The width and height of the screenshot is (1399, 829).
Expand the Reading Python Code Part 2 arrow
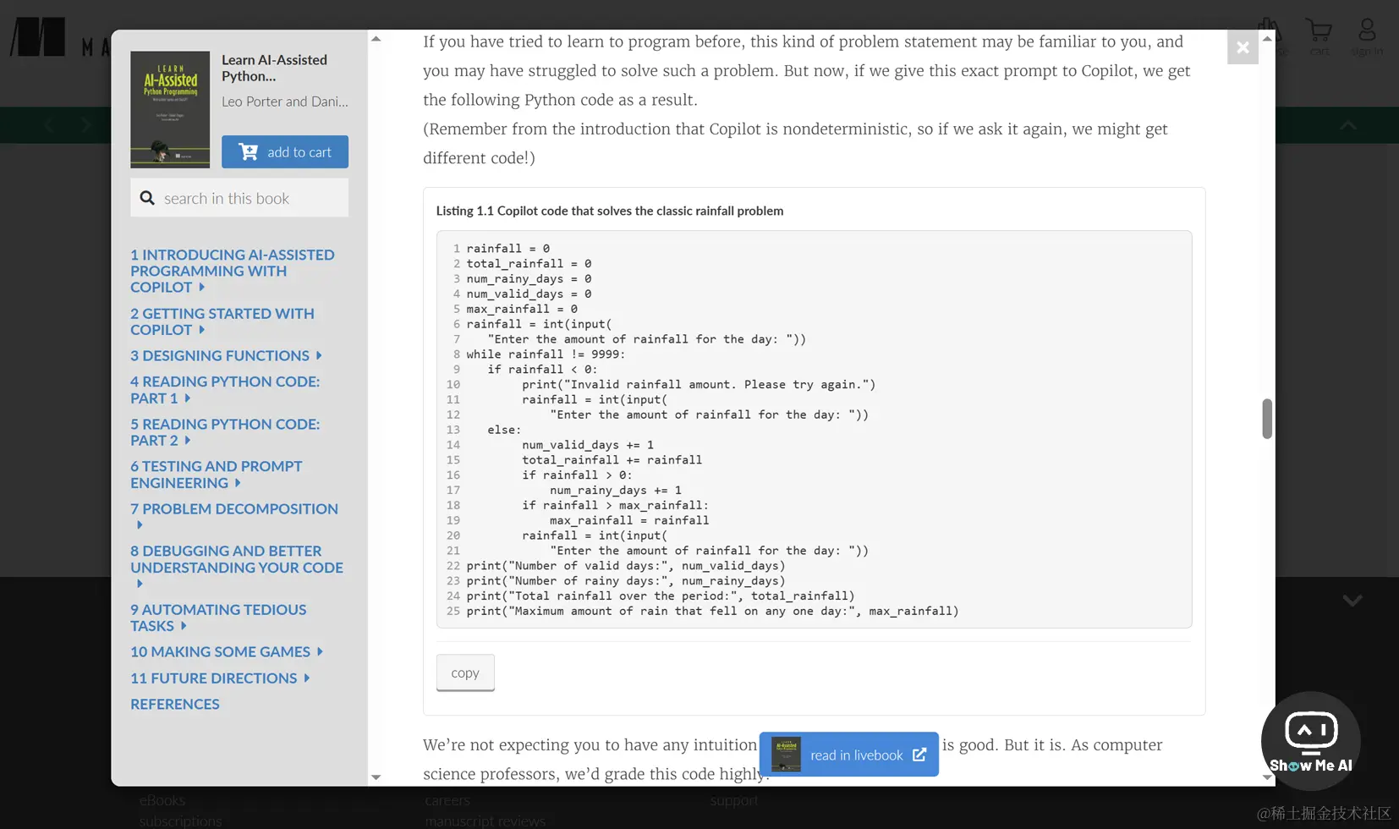pos(188,441)
